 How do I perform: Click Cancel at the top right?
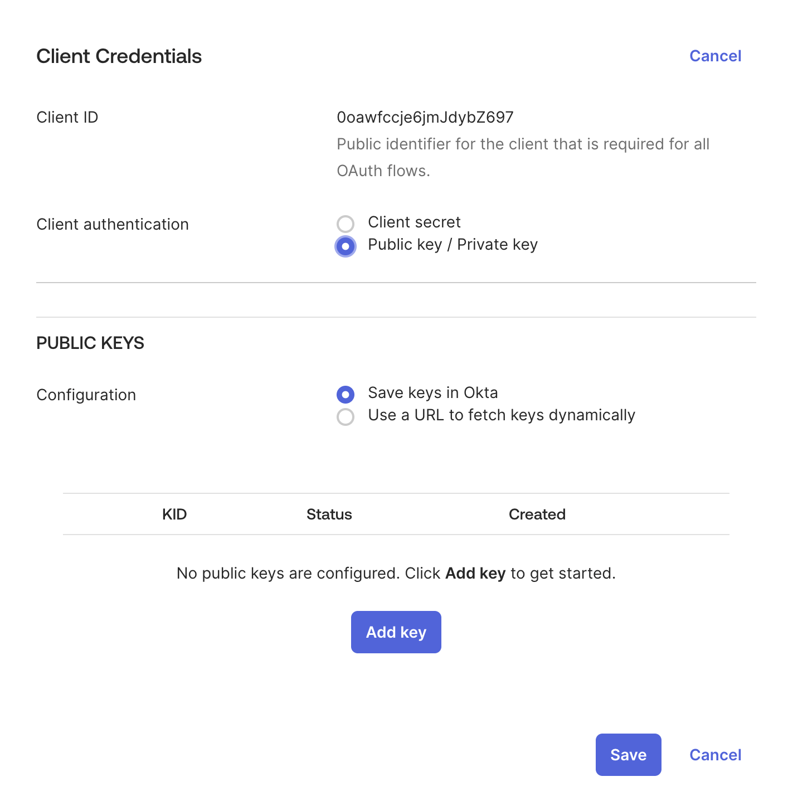pyautogui.click(x=716, y=56)
